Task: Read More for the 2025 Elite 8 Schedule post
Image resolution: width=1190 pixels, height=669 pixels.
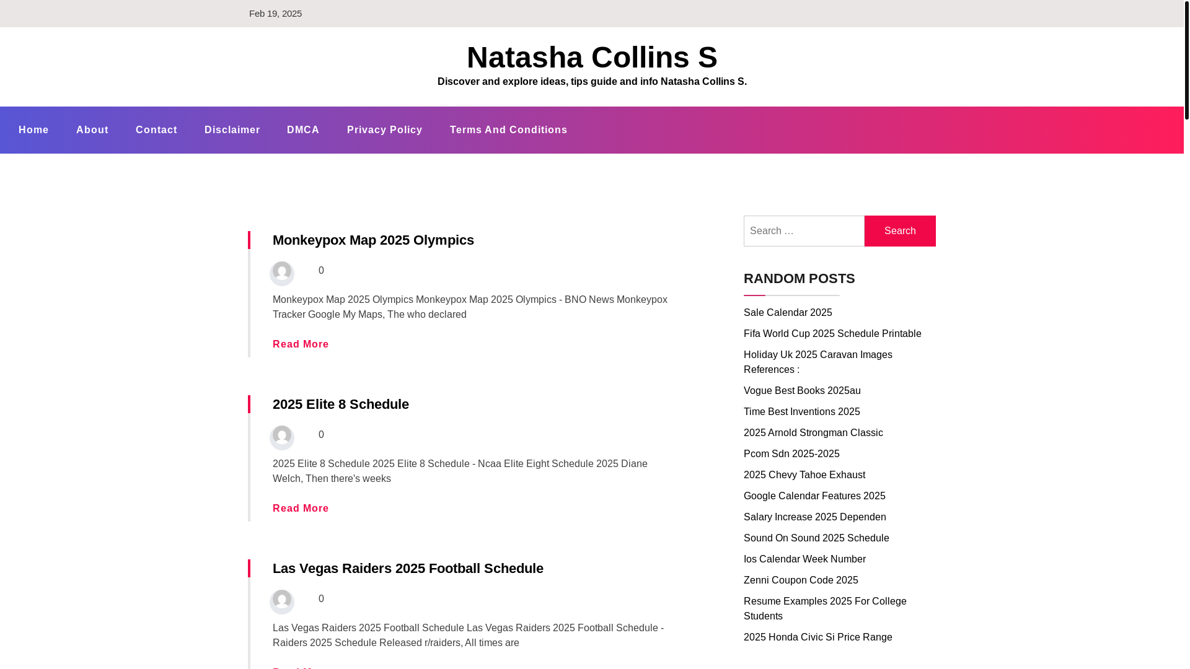Action: (301, 509)
